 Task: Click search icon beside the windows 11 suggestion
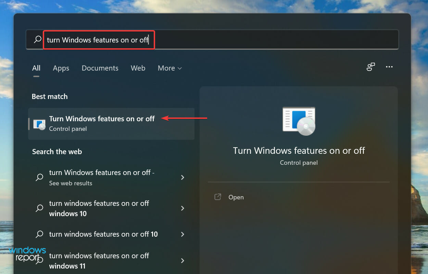[39, 261]
